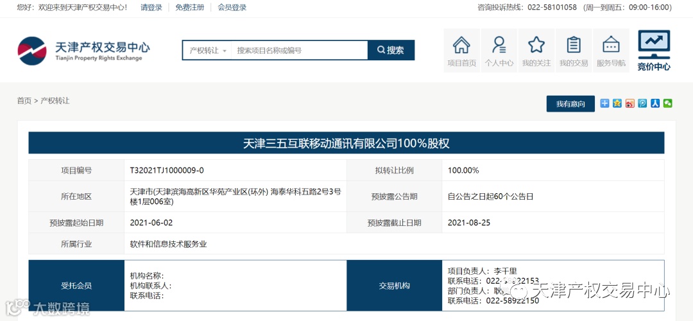693x321 pixels.
Task: Open 项目首页 home icon
Action: pos(461,51)
